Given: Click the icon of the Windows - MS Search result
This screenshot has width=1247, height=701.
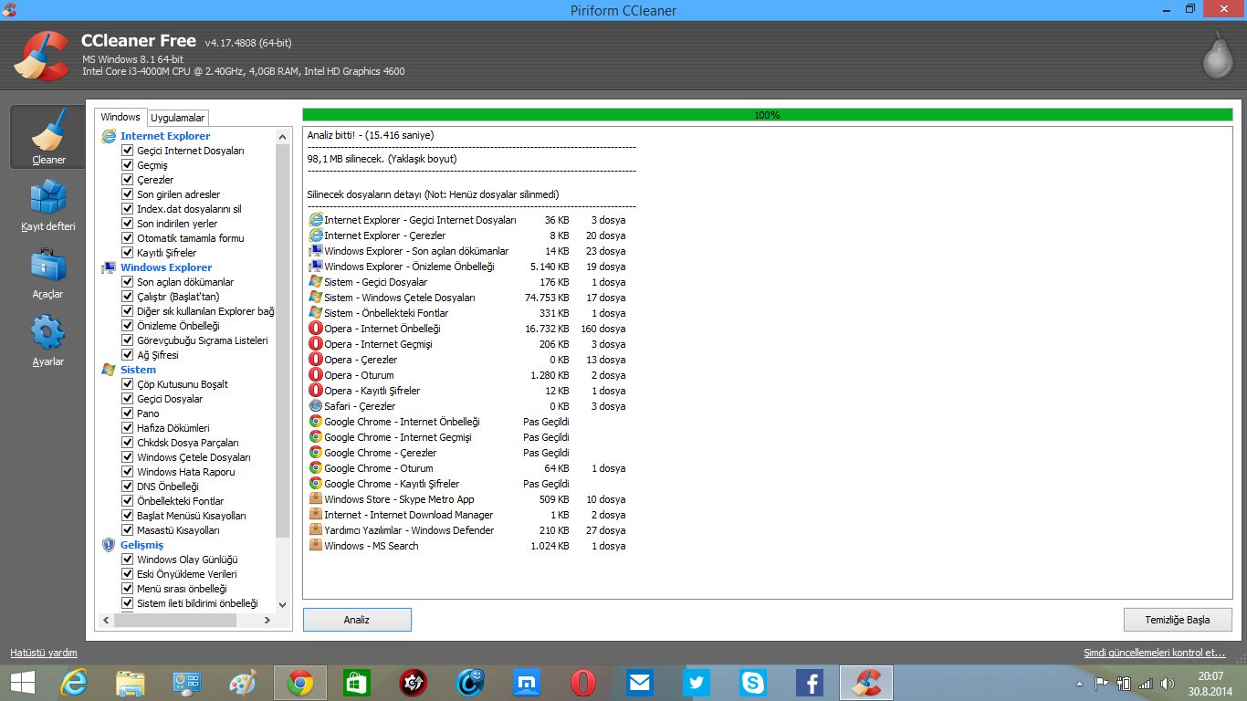Looking at the screenshot, I should click(x=316, y=546).
